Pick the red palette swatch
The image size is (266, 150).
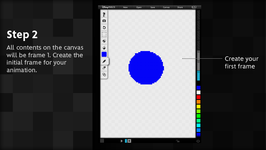[x=198, y=97]
